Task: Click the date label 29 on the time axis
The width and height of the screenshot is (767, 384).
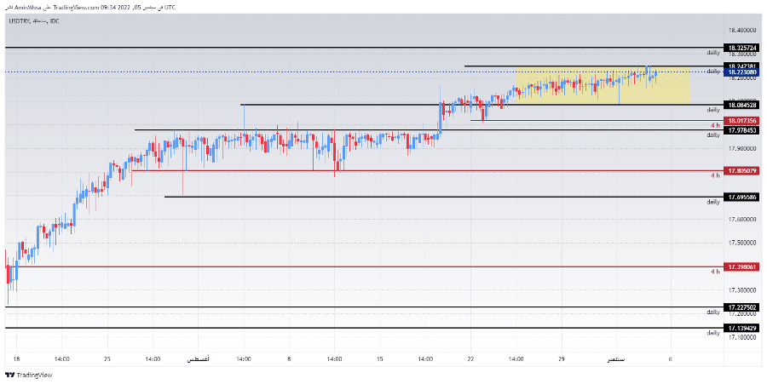Action: click(562, 359)
